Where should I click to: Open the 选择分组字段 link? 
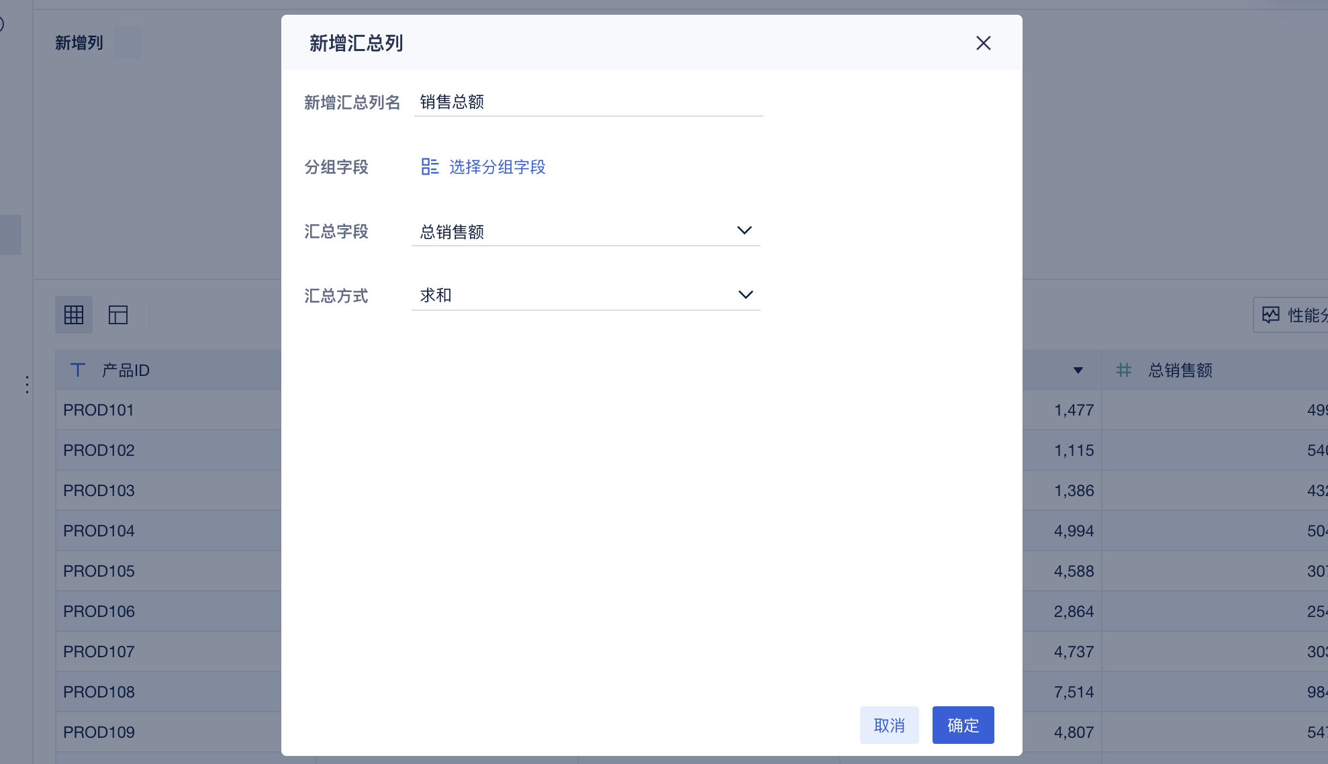[497, 166]
